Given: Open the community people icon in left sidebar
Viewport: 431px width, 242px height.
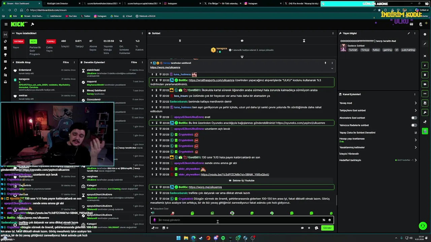Looking at the screenshot, I should [x=5, y=75].
